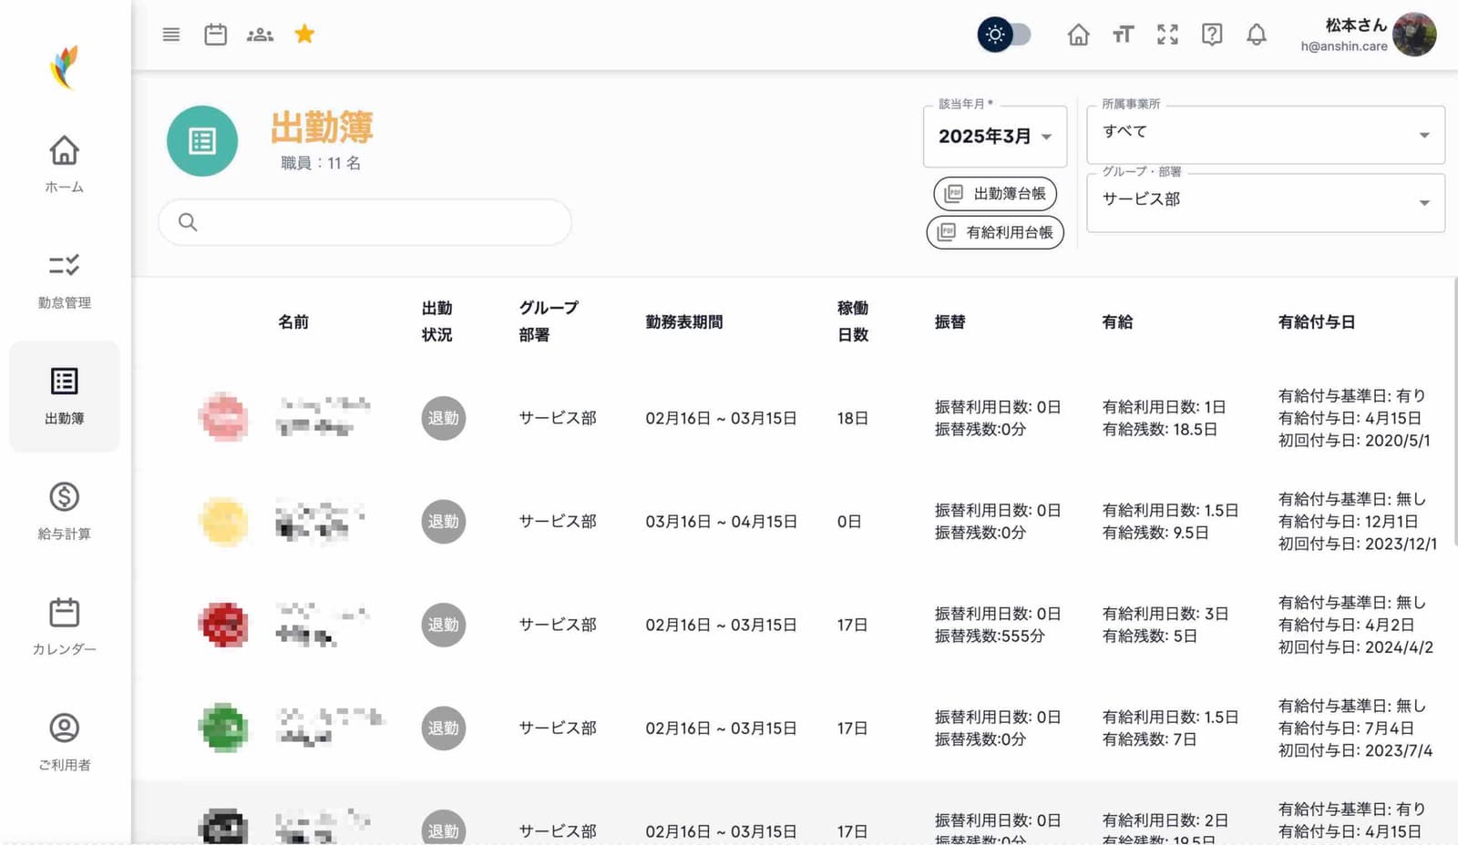This screenshot has width=1458, height=845.
Task: Open 給与計算 in the sidebar
Action: pos(65,512)
